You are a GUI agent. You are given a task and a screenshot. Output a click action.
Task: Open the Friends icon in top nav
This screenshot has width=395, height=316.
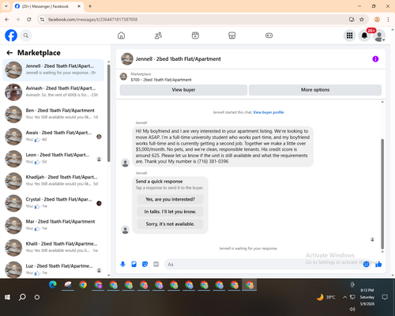[158, 36]
